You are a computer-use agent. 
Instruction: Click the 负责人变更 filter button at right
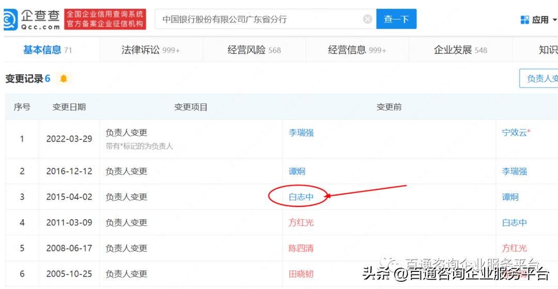tap(539, 78)
